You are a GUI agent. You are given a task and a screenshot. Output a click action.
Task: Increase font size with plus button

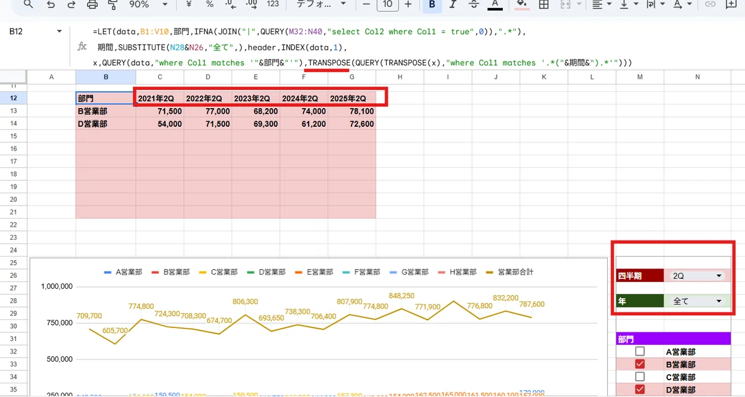tap(408, 4)
